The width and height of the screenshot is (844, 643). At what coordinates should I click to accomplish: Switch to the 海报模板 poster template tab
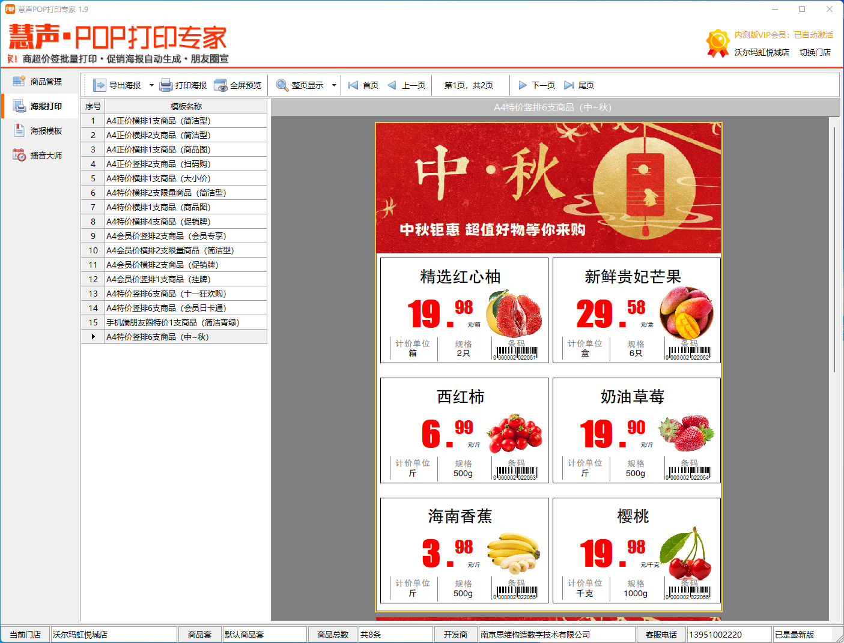pyautogui.click(x=40, y=130)
